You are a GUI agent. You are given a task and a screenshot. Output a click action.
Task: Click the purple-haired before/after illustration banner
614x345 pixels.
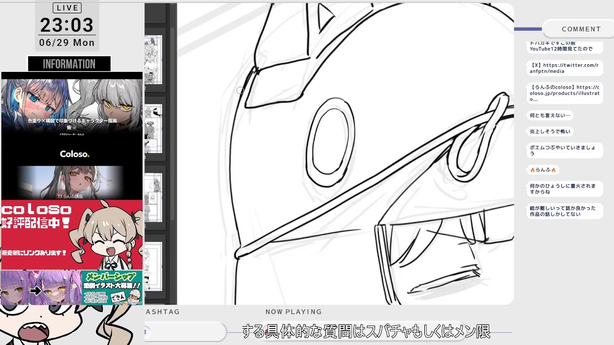pos(41,288)
